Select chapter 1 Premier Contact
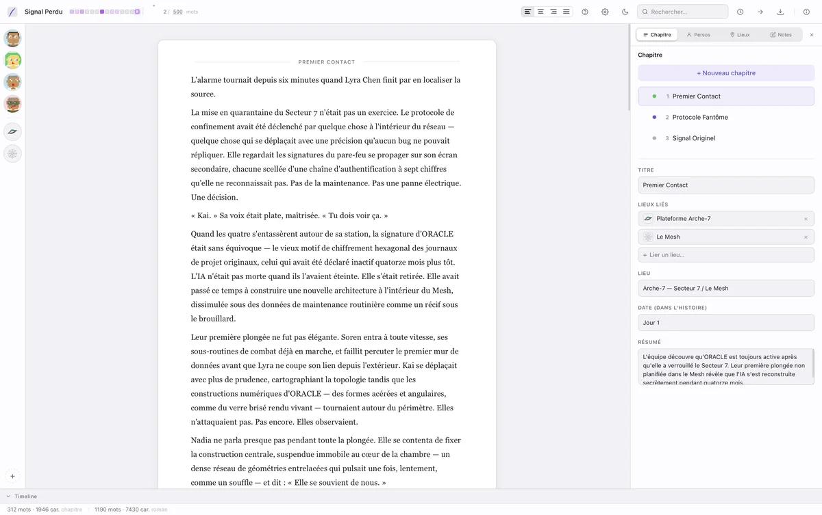 coord(726,96)
